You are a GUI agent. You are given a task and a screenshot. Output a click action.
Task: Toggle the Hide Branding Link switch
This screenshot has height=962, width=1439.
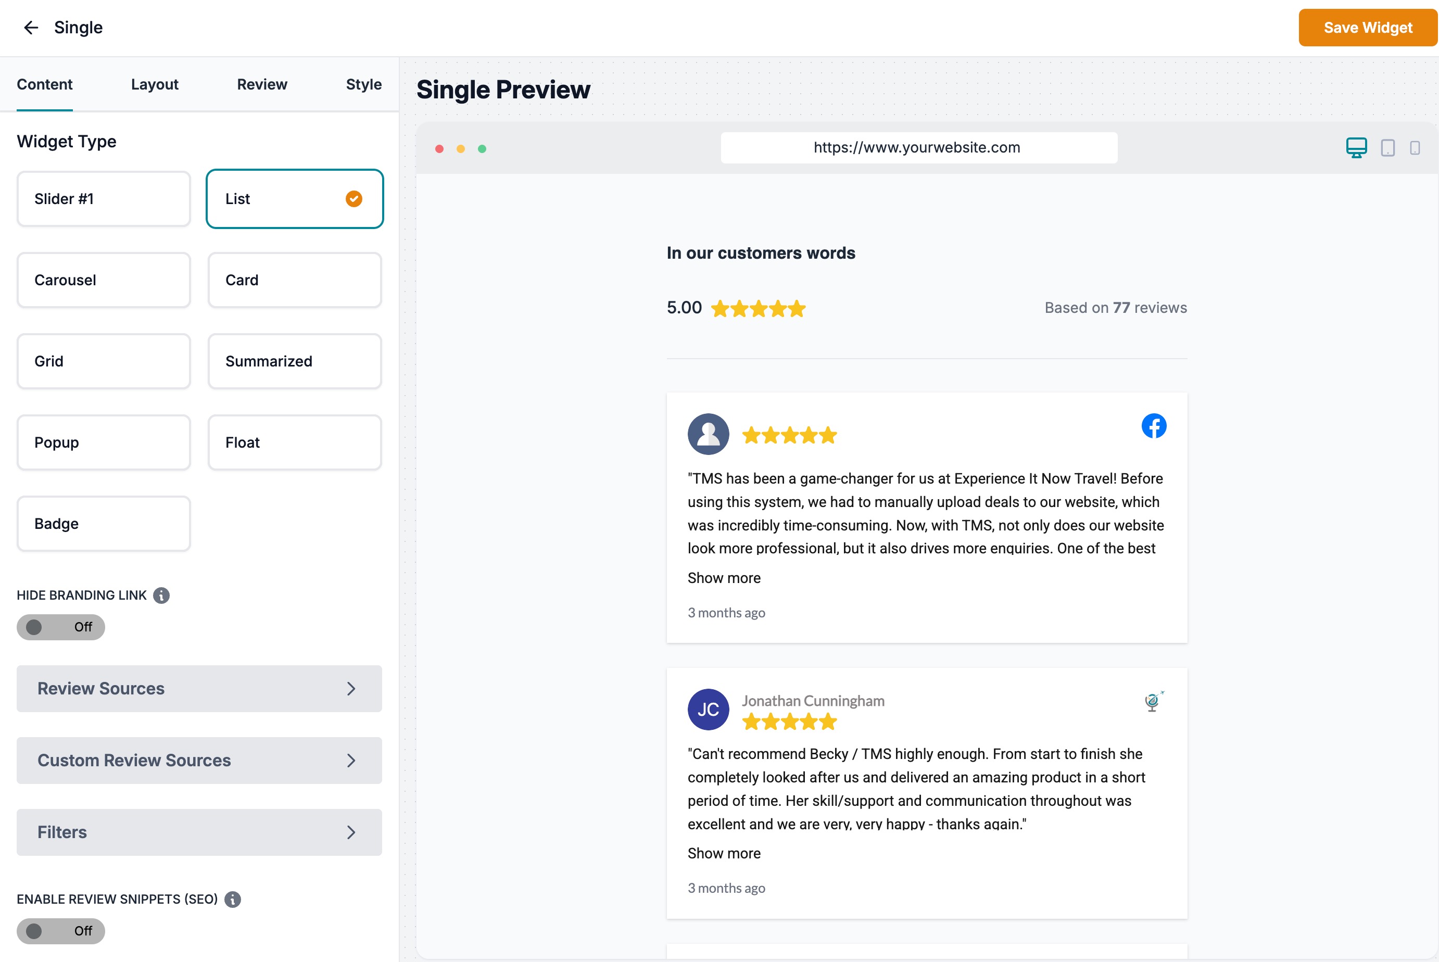pyautogui.click(x=61, y=627)
